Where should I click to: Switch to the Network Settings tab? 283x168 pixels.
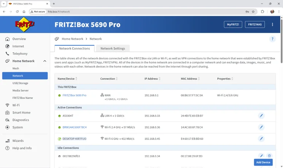[x=113, y=48]
